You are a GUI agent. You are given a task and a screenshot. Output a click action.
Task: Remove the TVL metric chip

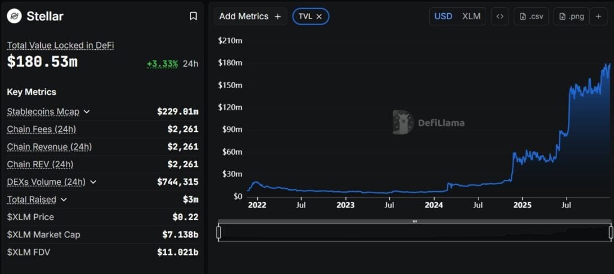click(x=319, y=16)
